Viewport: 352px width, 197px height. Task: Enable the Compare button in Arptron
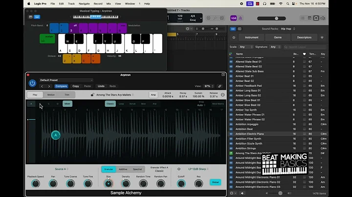pyautogui.click(x=61, y=86)
